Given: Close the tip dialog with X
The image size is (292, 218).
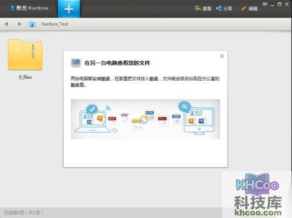Looking at the screenshot, I should (x=222, y=56).
